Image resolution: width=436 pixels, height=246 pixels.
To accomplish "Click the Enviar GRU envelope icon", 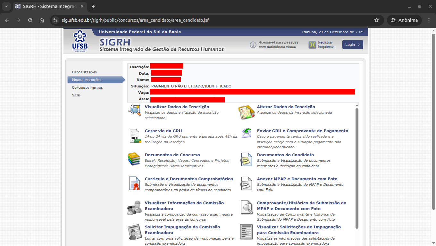I will click(247, 134).
